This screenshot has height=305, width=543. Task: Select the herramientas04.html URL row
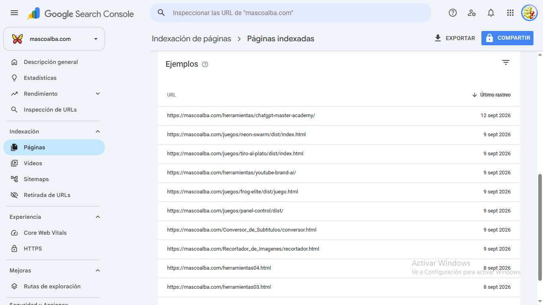tap(339, 268)
